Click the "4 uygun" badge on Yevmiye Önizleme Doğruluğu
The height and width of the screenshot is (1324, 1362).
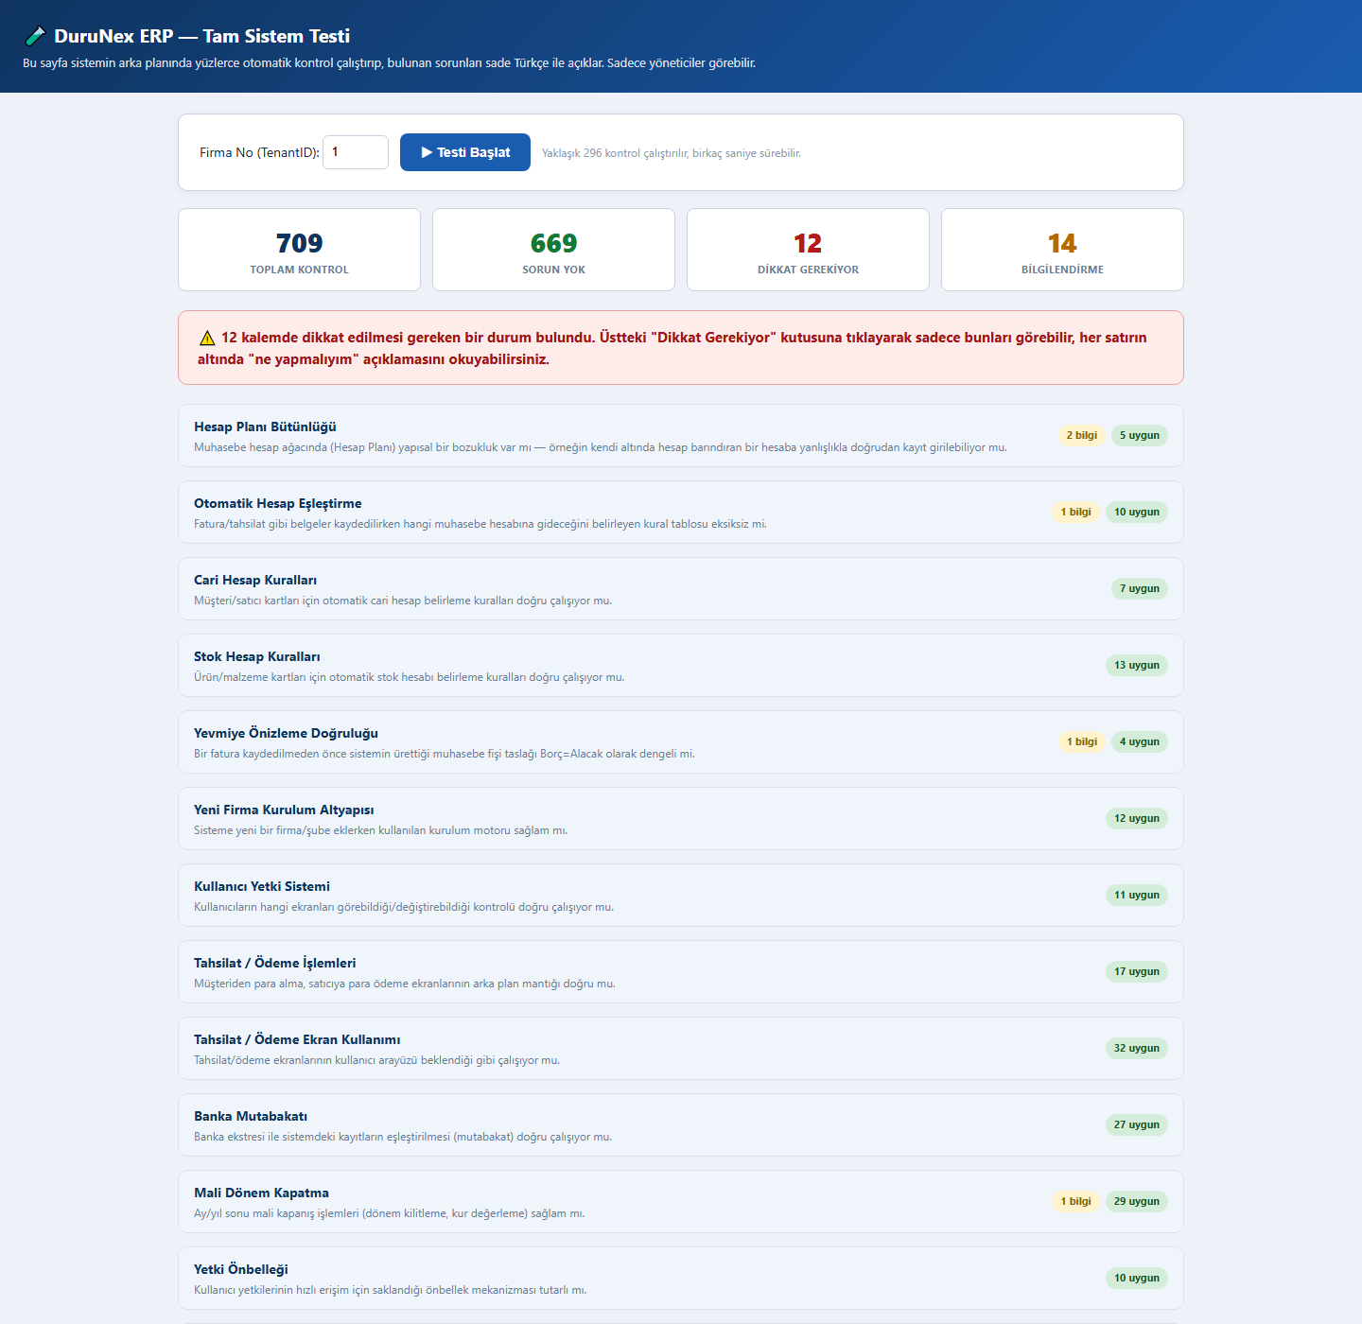pyautogui.click(x=1140, y=742)
